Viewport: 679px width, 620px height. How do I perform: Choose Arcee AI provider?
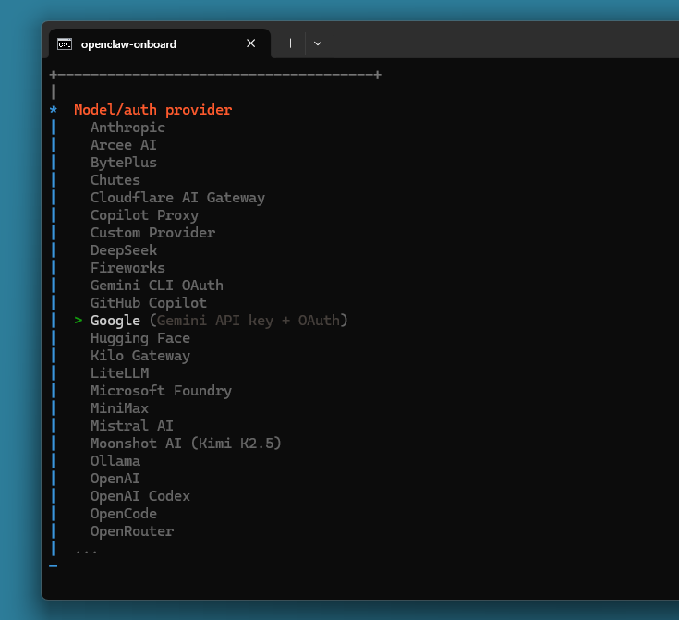124,145
